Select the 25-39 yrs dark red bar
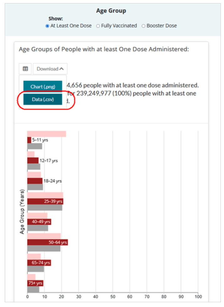This screenshot has width=224, height=307. [45, 201]
